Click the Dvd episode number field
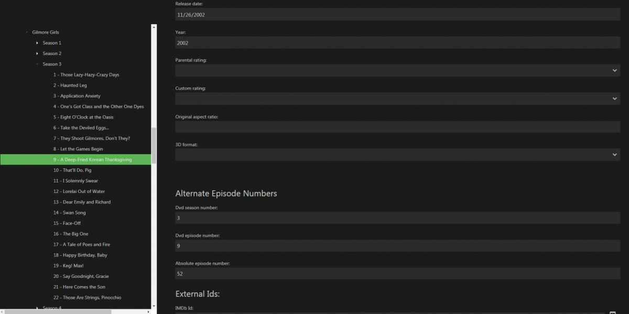 pyautogui.click(x=397, y=246)
